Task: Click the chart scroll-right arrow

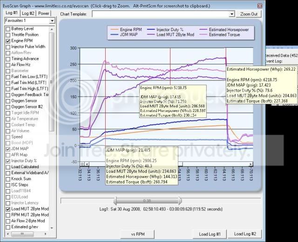Action: 251,164
